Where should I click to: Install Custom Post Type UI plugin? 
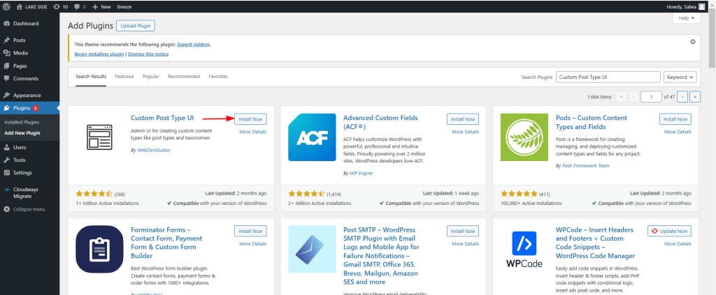tap(250, 119)
